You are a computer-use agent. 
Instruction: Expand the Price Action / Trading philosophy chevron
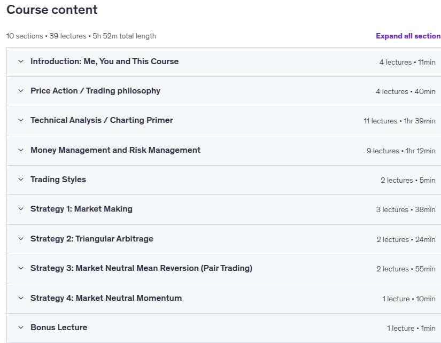pyautogui.click(x=21, y=90)
